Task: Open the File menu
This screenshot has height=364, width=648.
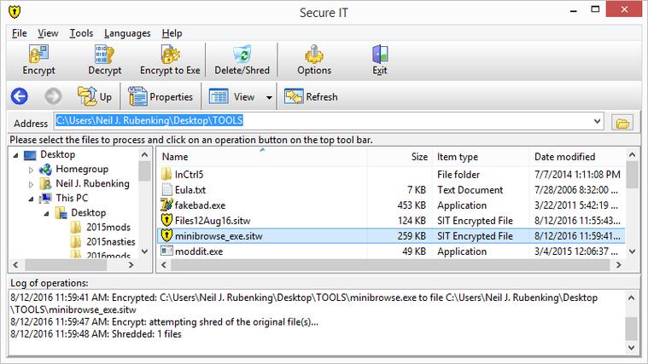Action: point(20,33)
